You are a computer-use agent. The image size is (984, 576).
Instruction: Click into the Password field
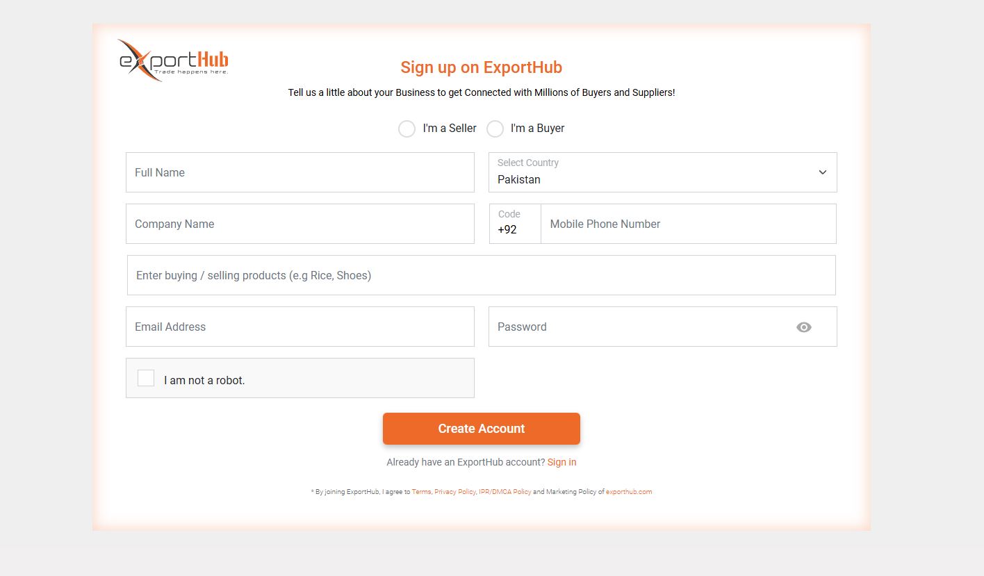(x=639, y=327)
